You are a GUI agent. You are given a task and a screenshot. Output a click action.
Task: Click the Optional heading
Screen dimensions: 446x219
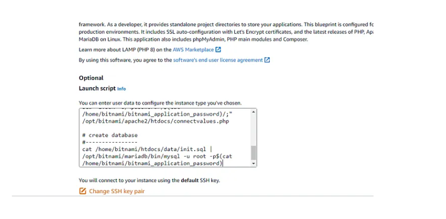click(x=91, y=78)
